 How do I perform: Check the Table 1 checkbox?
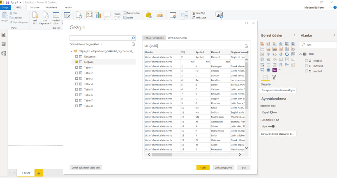click(x=76, y=67)
